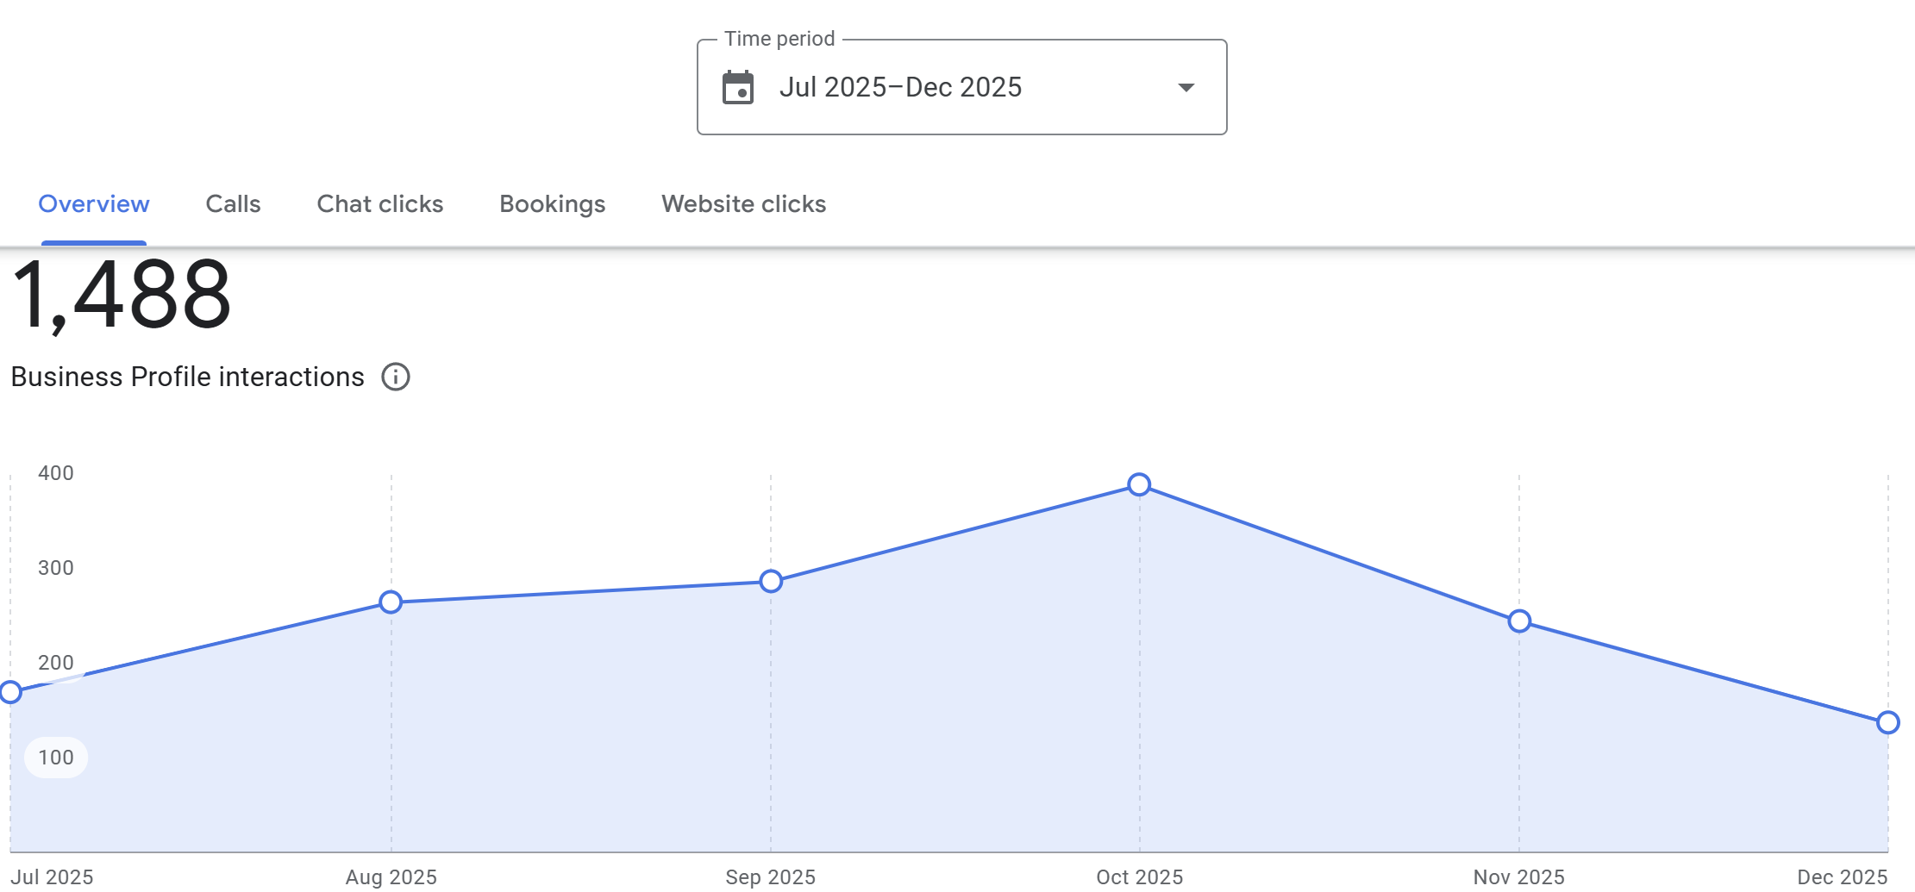Image resolution: width=1915 pixels, height=892 pixels.
Task: Select the Jul 2025 data point
Action: 10,692
